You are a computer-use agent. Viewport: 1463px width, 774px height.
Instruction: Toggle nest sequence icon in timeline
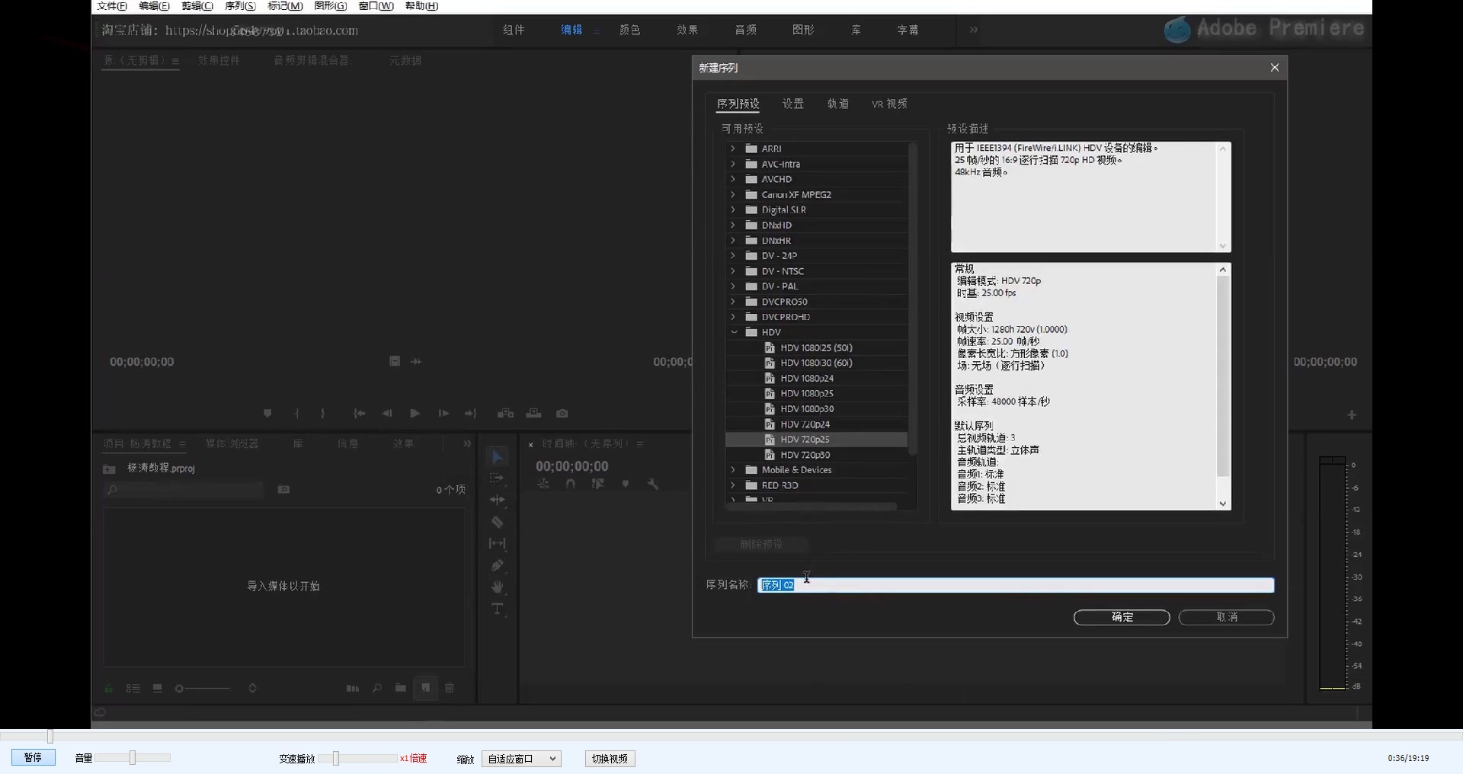pos(543,484)
